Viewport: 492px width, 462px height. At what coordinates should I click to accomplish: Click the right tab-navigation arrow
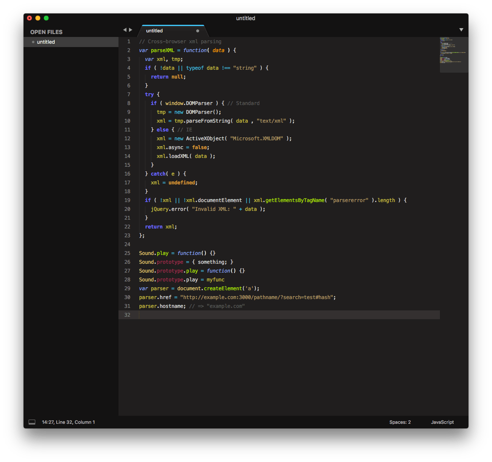pos(131,30)
